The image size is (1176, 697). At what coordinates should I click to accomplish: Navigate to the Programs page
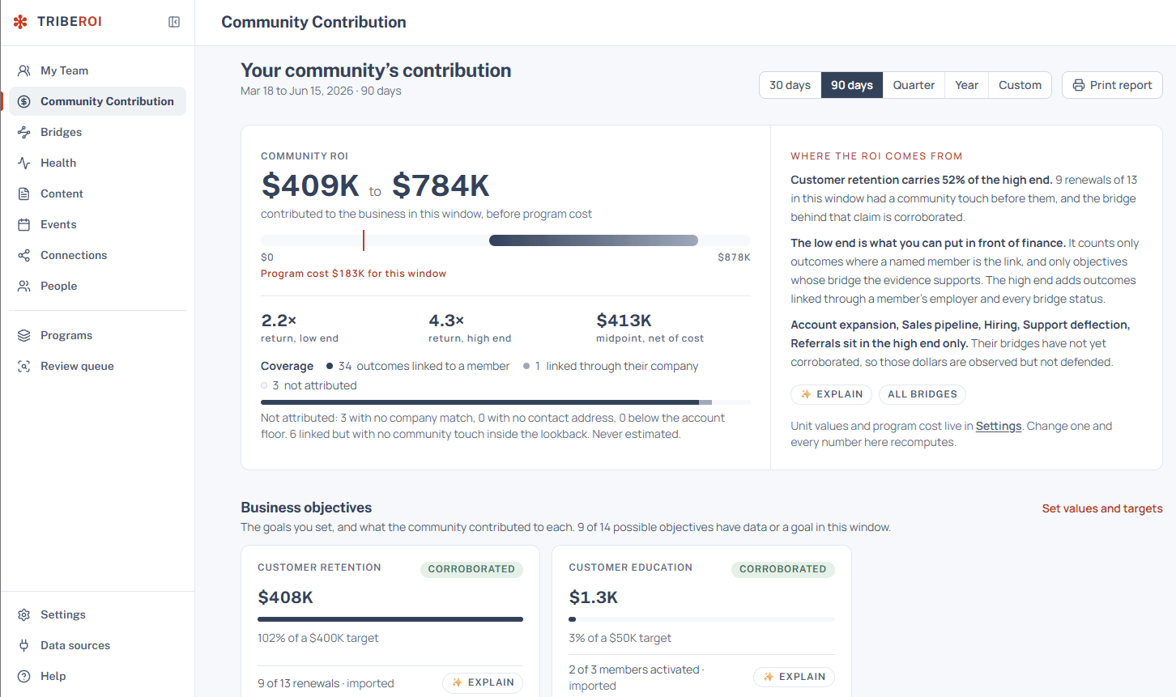coord(97,335)
